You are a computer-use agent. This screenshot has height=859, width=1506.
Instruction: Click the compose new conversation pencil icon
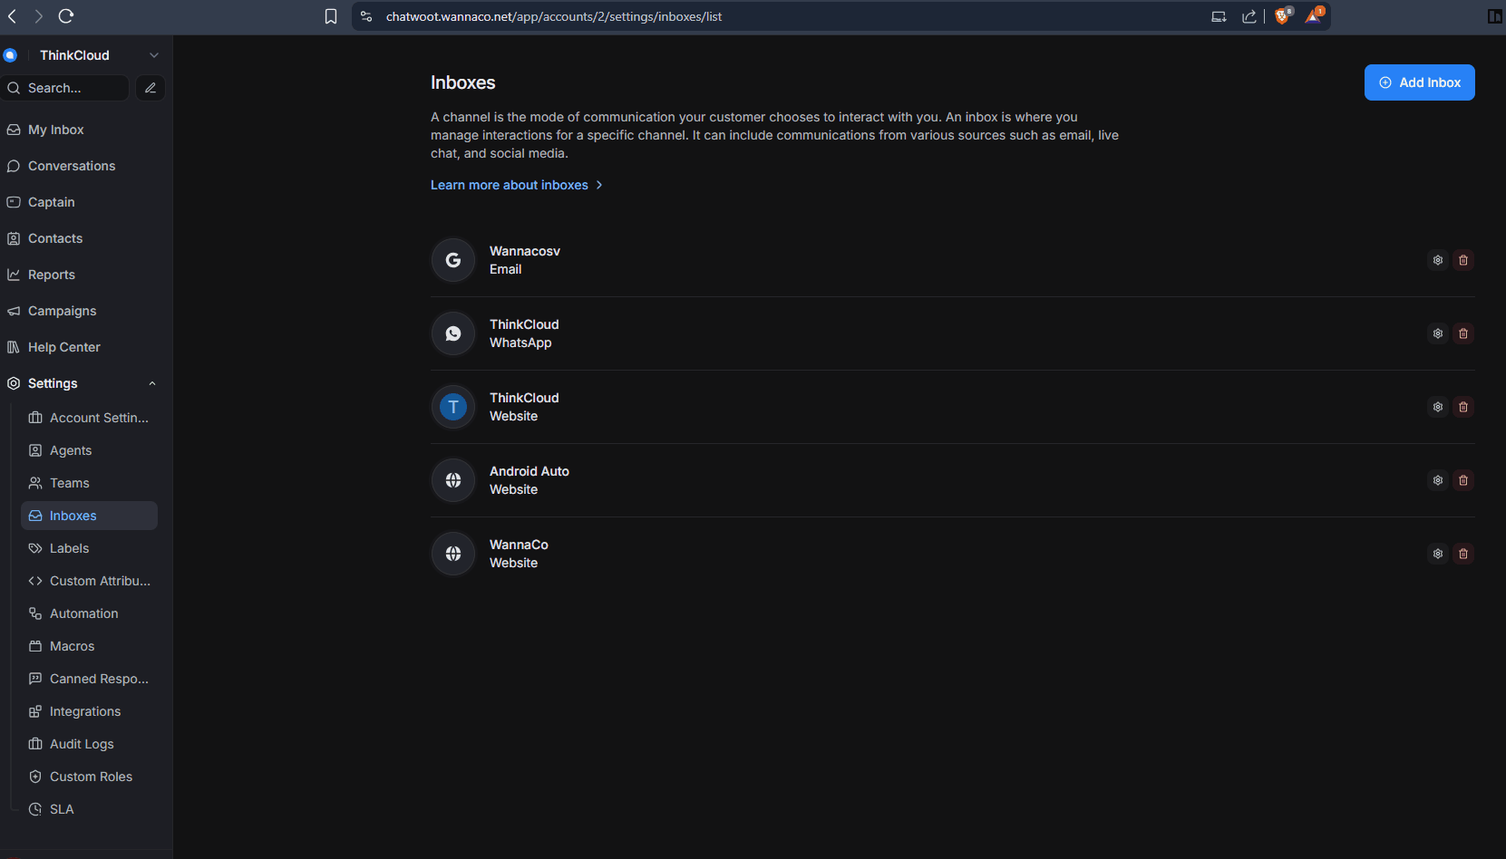click(x=151, y=88)
